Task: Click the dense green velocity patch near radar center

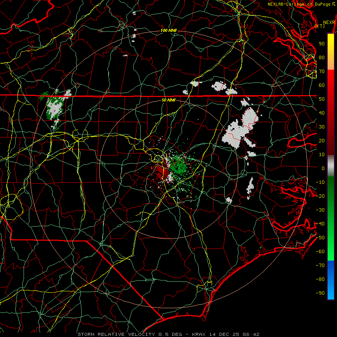Action: pos(179,166)
